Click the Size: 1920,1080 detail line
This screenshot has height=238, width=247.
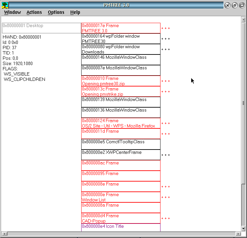tap(18, 63)
